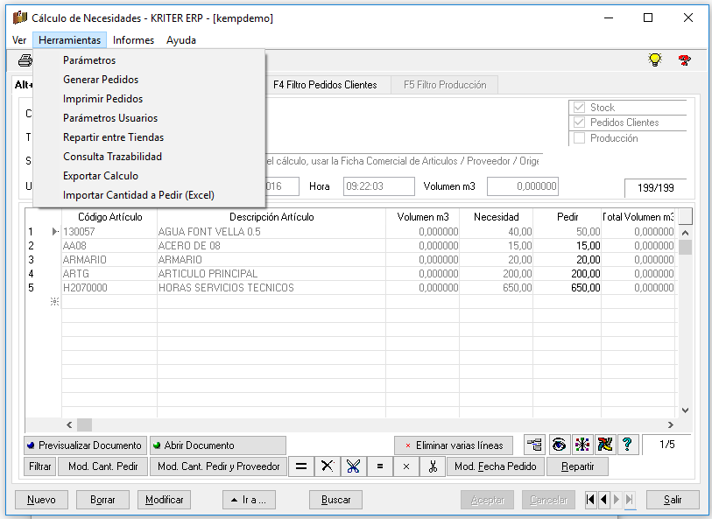Click the yellow light bulb icon
Viewport: 712px width, 519px height.
coord(655,60)
